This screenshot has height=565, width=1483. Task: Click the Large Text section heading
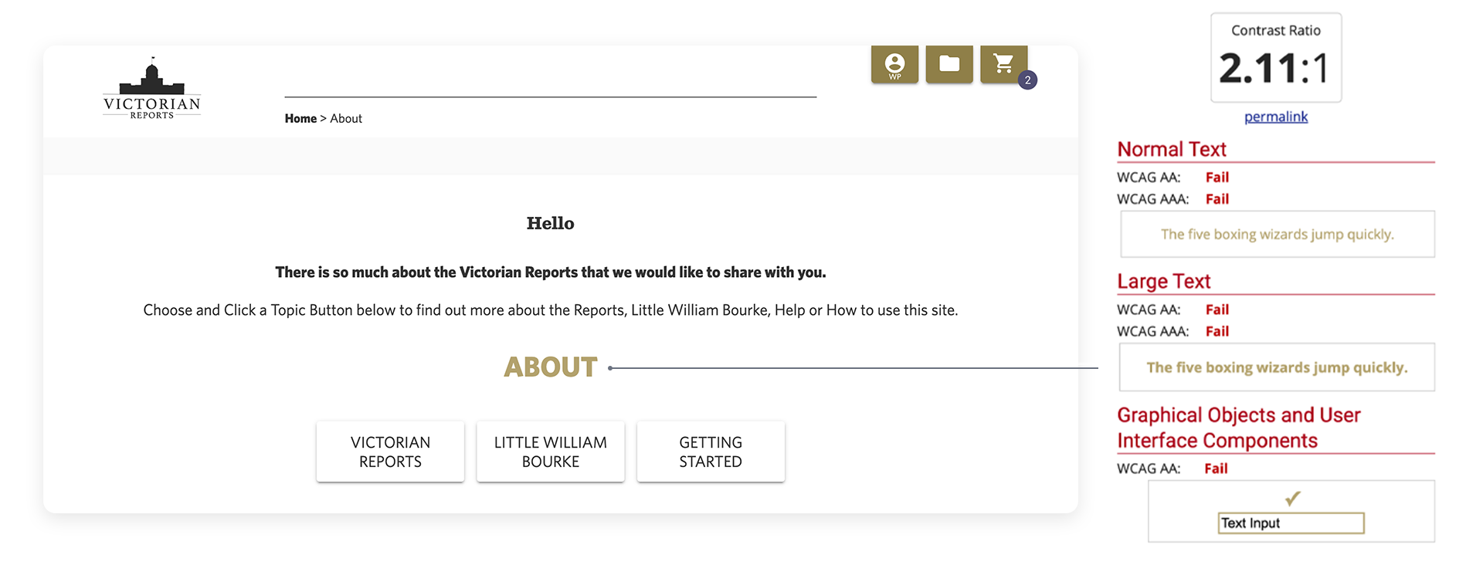tap(1163, 282)
